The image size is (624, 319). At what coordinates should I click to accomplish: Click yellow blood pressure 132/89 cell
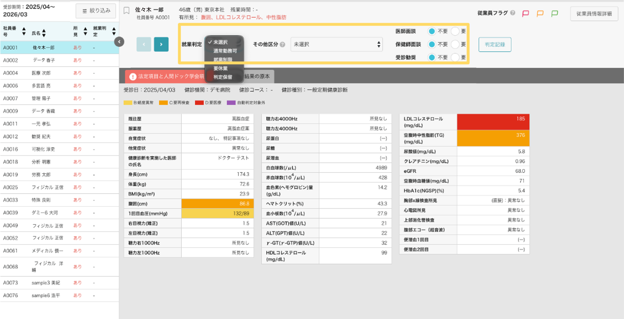(x=217, y=214)
